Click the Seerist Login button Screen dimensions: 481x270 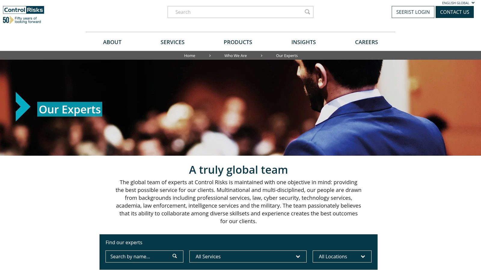[413, 12]
